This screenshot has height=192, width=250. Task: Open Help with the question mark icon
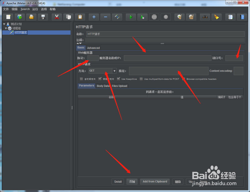tap(242, 17)
